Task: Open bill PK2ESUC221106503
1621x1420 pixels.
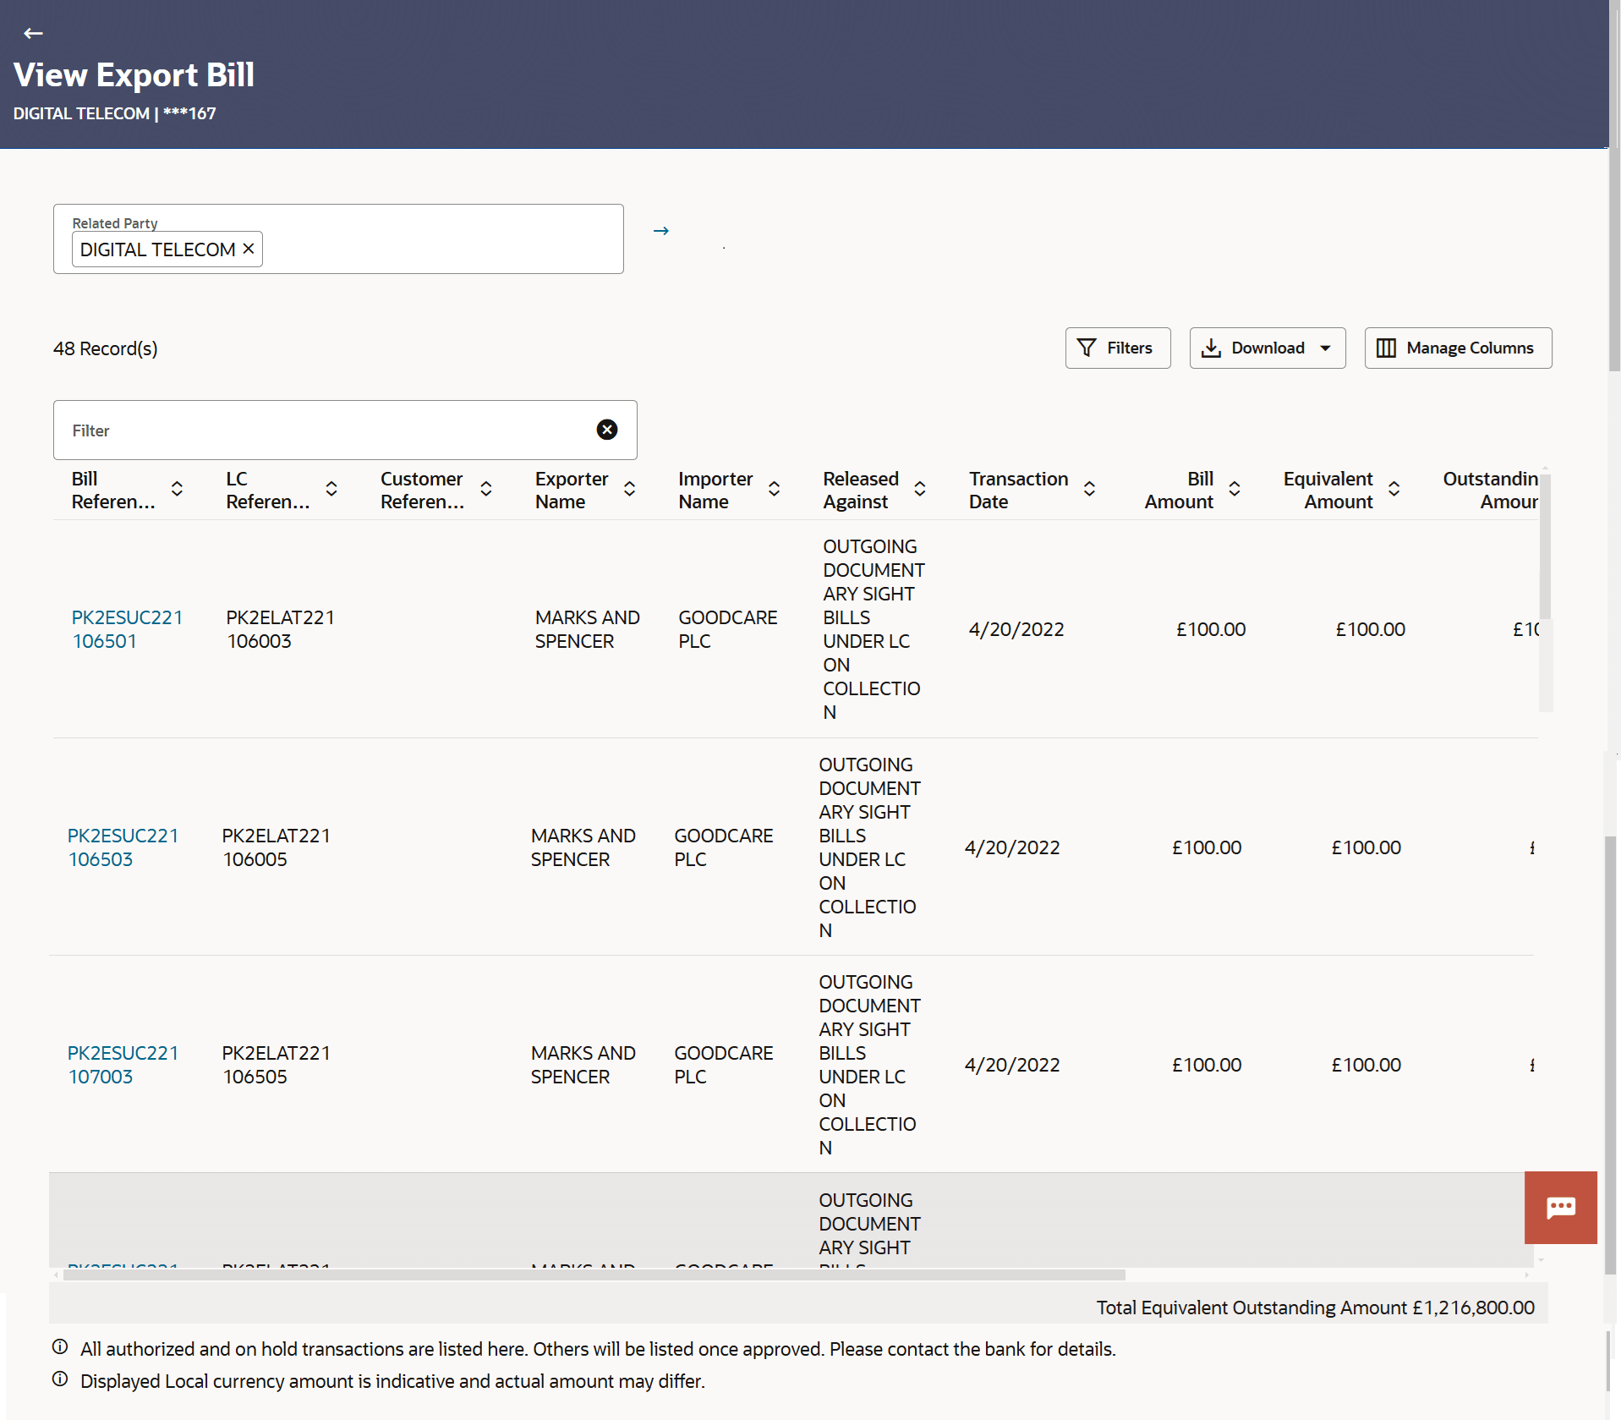Action: coord(123,847)
